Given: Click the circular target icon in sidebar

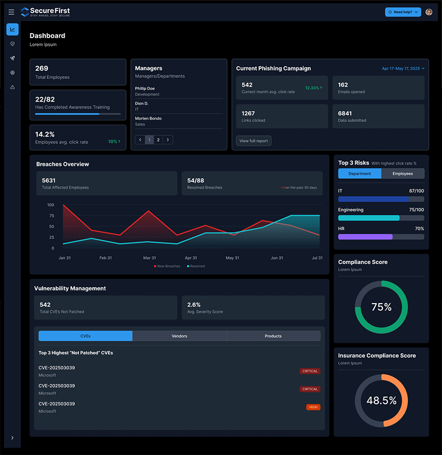Looking at the screenshot, I should coord(12,72).
